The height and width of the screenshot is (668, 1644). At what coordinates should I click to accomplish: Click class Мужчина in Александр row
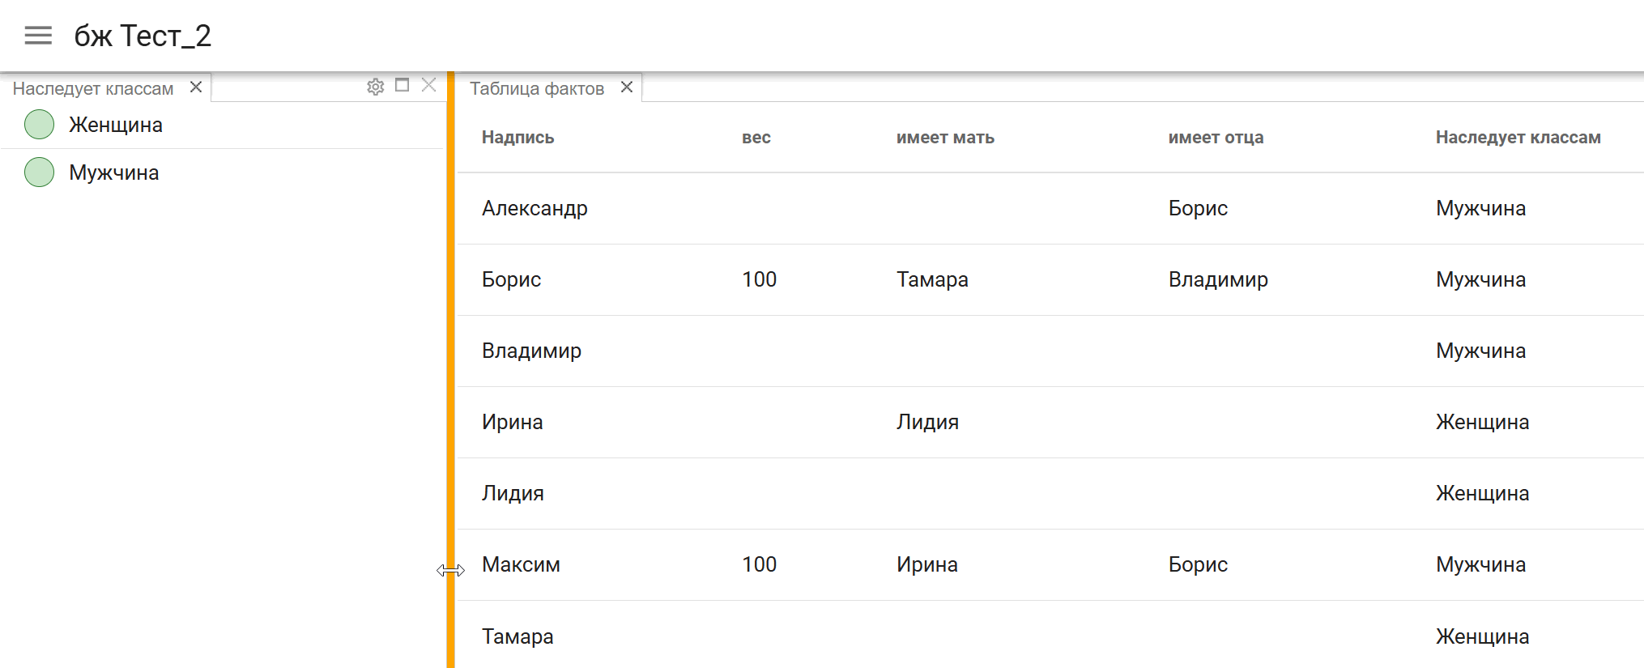1480,208
